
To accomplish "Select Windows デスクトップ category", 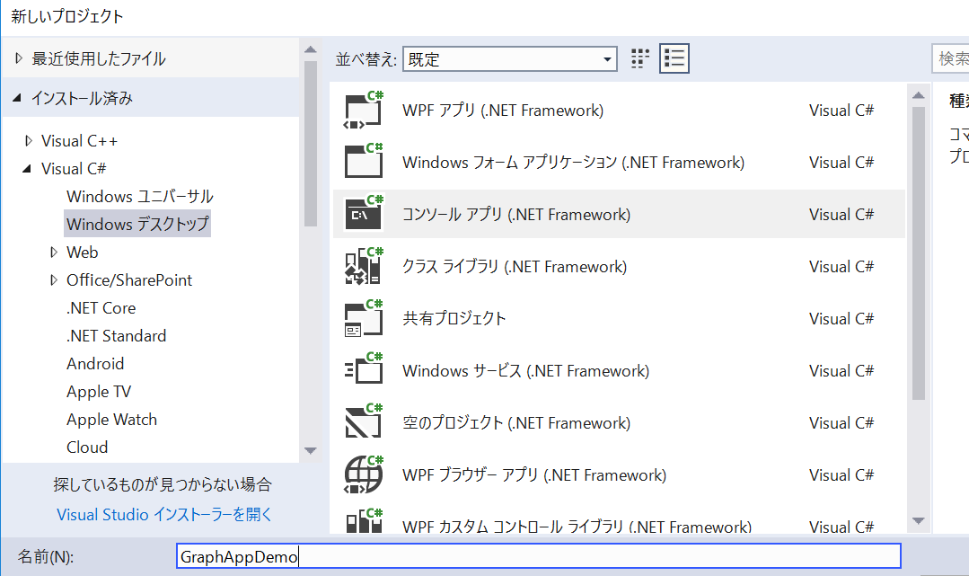I will (x=137, y=224).
